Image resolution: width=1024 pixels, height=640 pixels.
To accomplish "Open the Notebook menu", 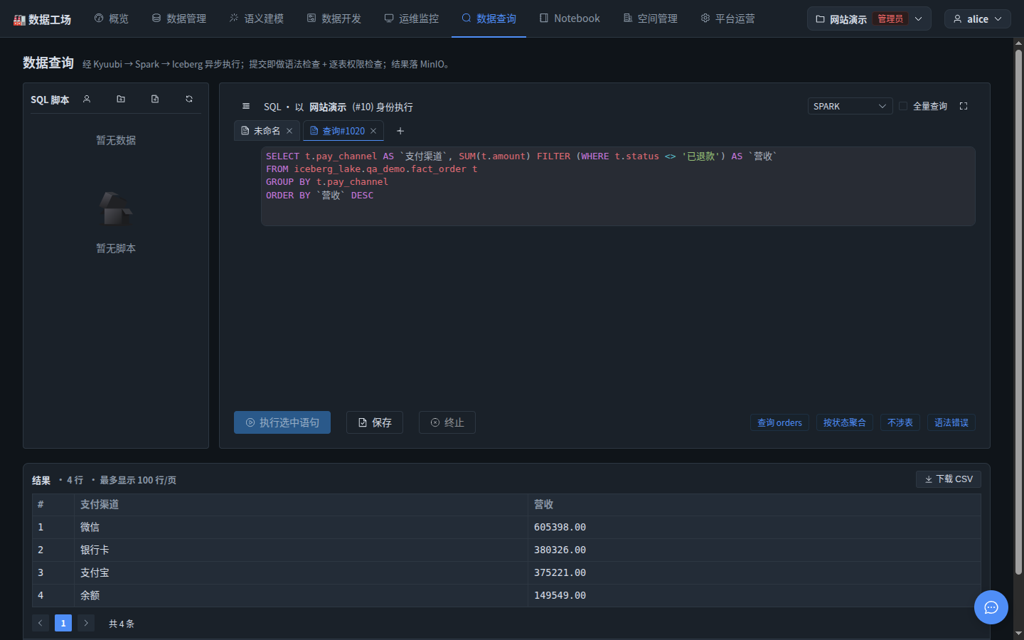I will point(570,18).
